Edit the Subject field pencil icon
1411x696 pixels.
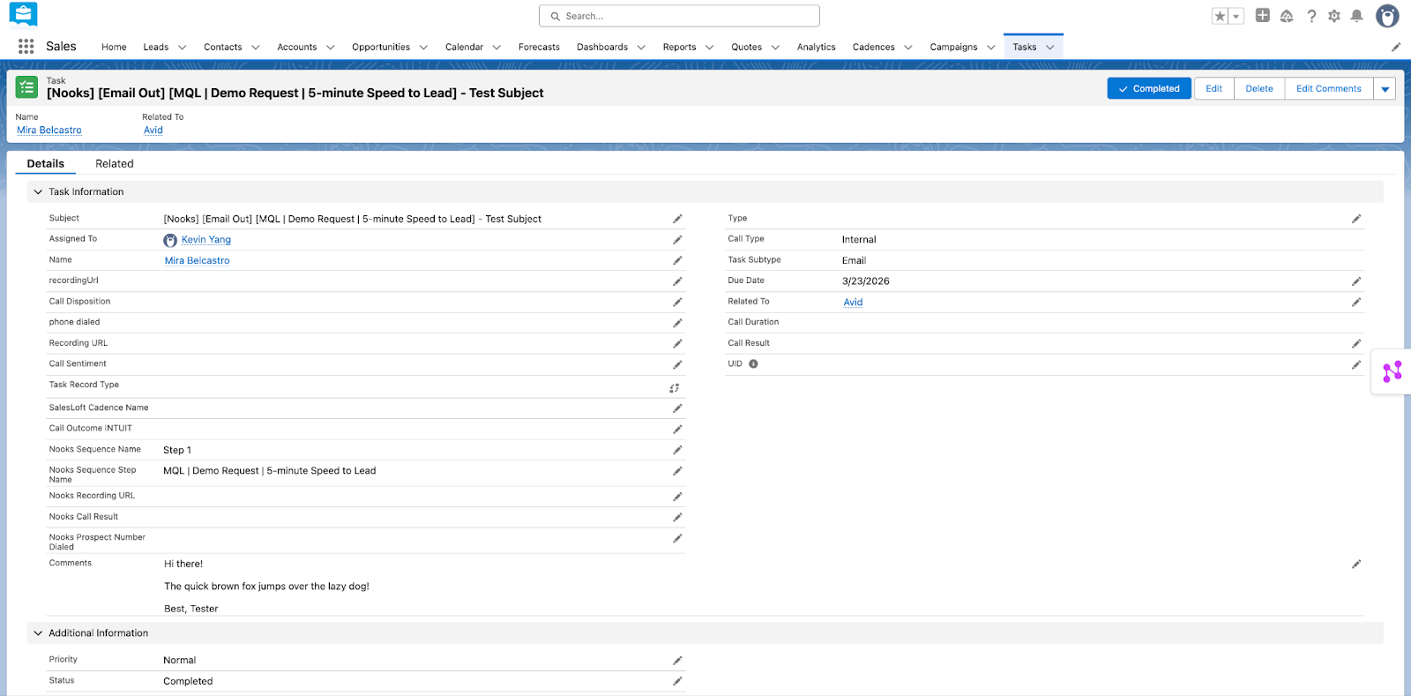point(677,219)
